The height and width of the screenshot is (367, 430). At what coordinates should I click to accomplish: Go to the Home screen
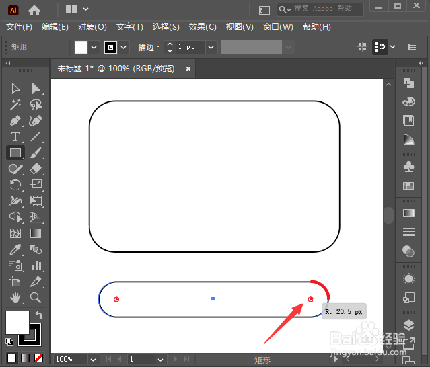coord(34,10)
